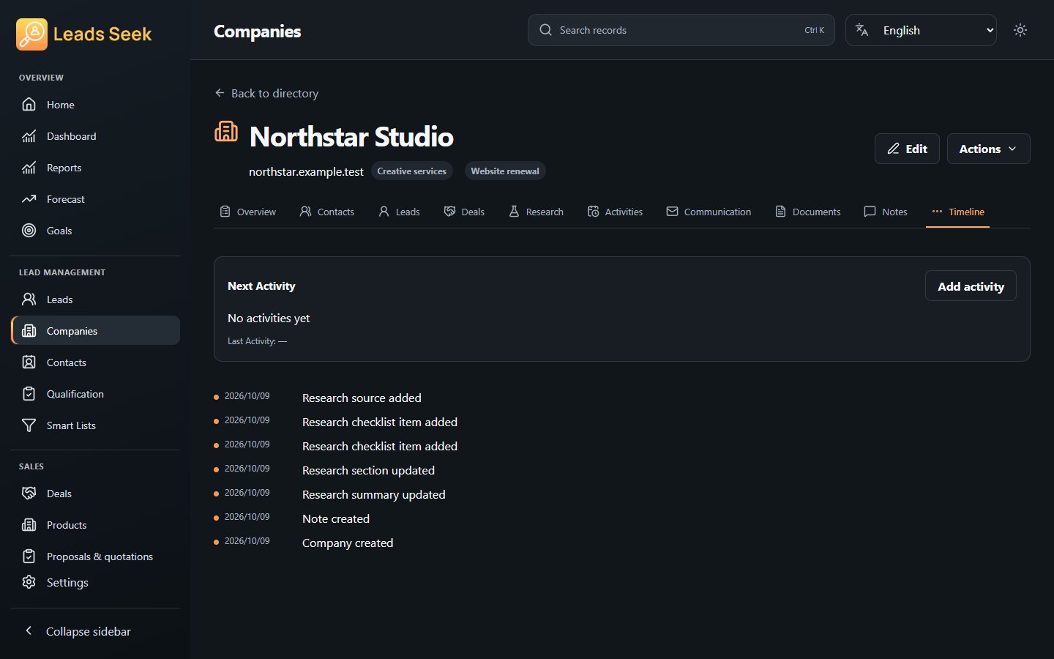Go to Reports in sidebar
Viewport: 1054px width, 659px height.
point(95,168)
